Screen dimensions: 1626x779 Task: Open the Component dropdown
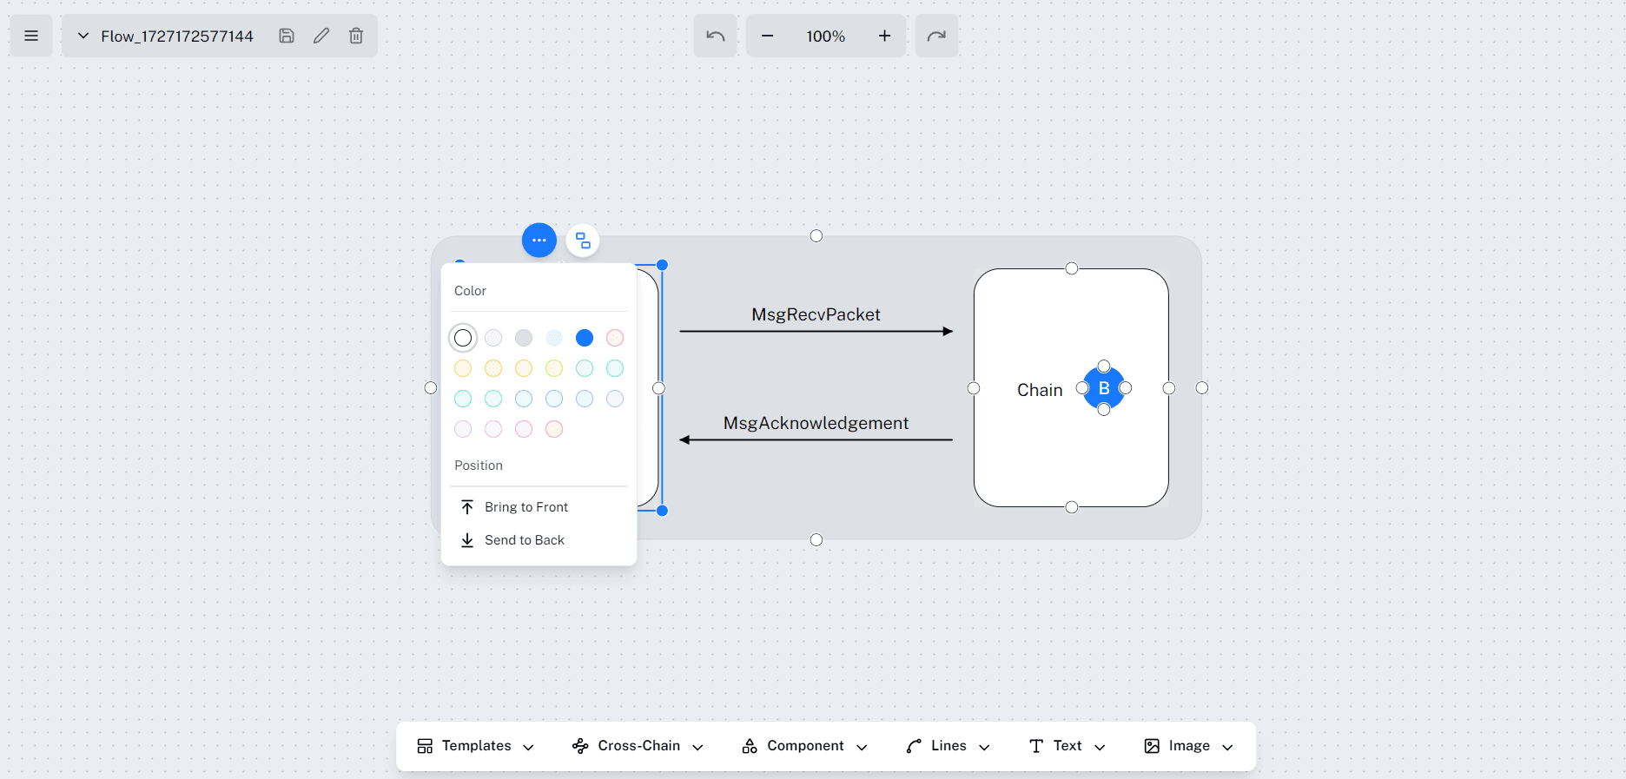(805, 746)
